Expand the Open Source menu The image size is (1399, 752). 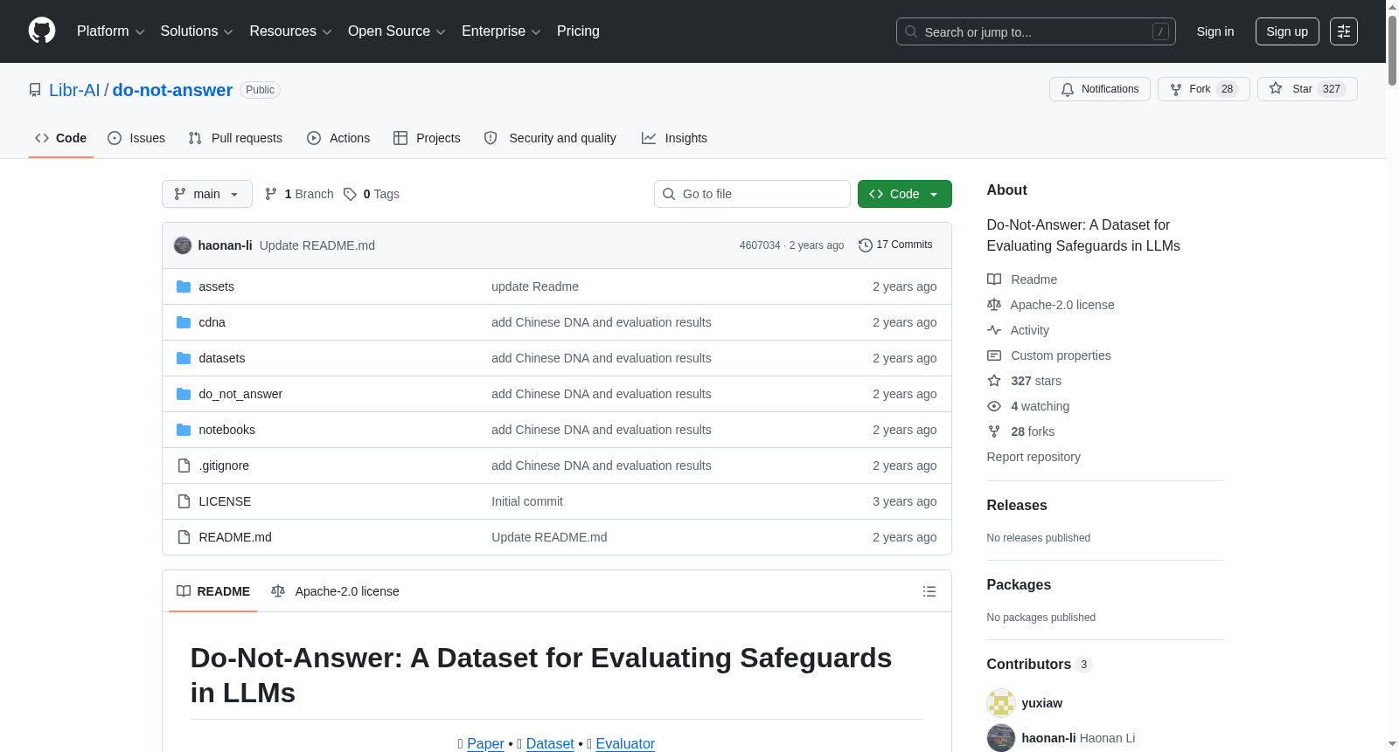click(x=397, y=31)
